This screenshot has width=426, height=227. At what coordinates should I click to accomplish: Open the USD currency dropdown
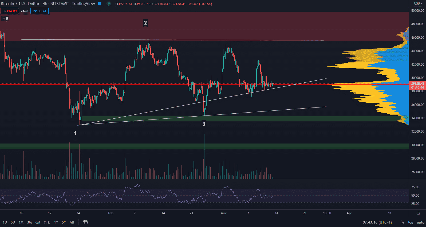coord(418,3)
